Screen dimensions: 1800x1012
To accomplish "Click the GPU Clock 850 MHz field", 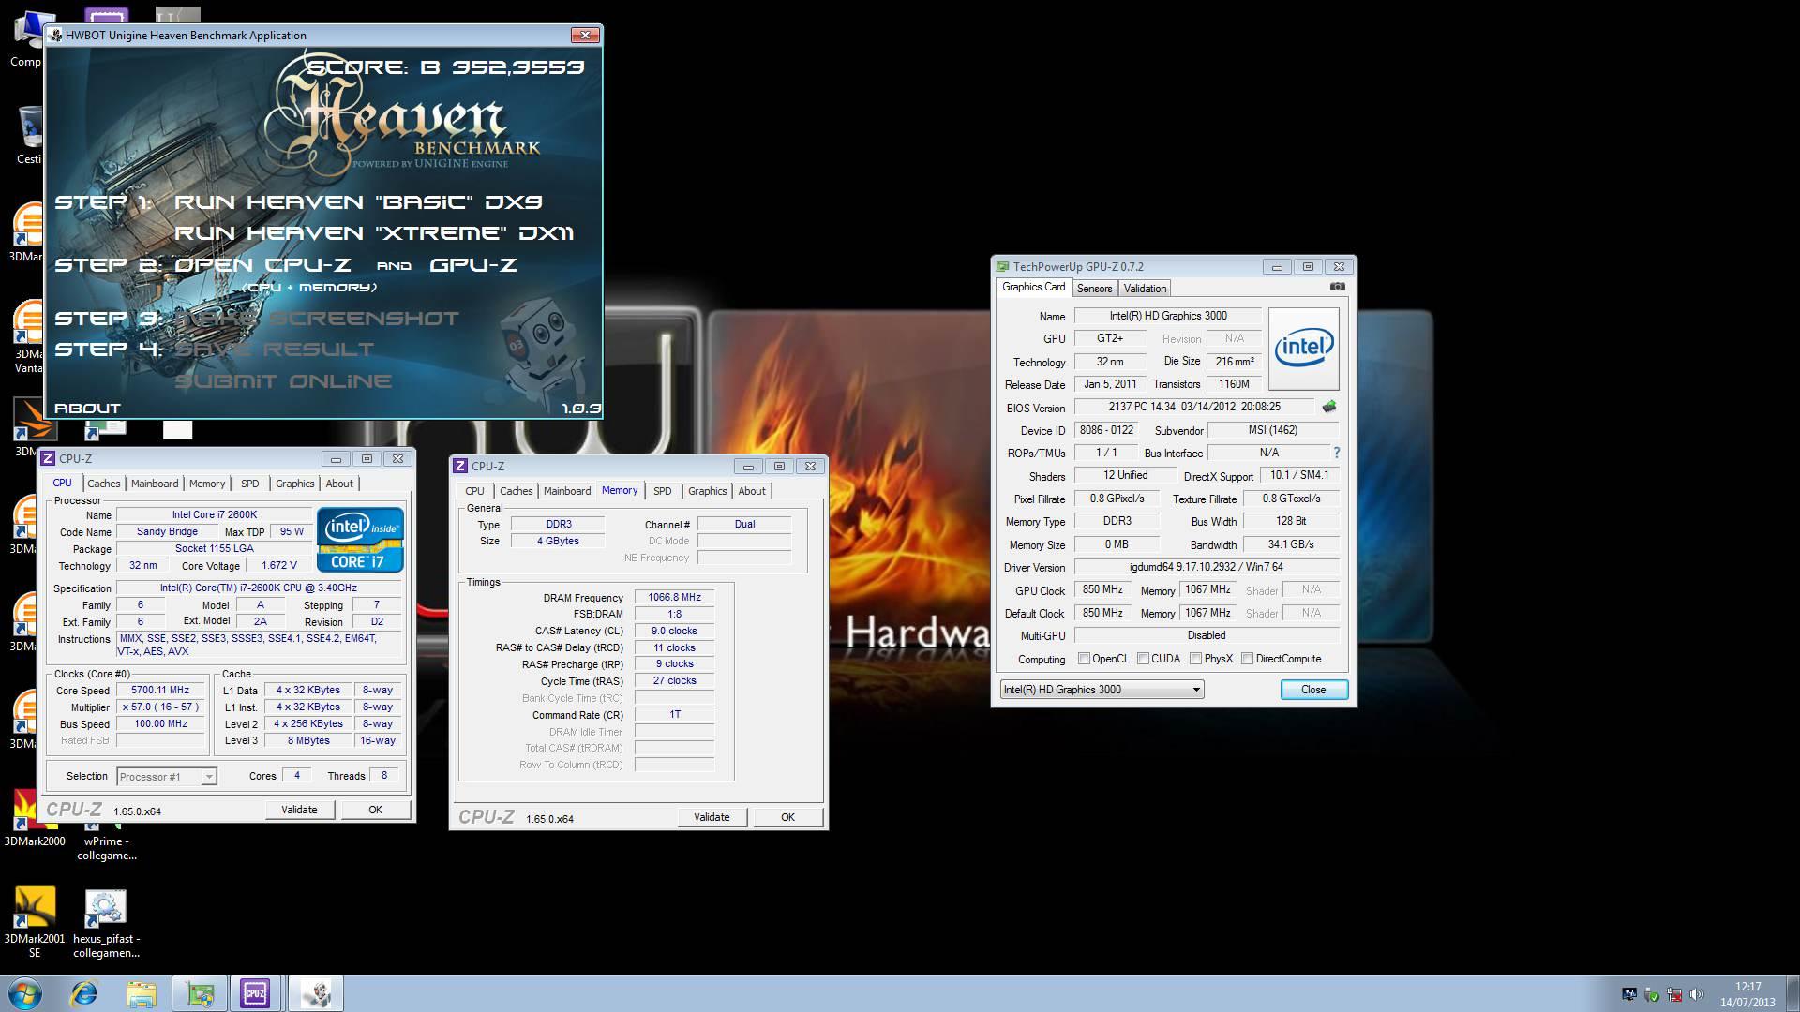I will (1102, 590).
